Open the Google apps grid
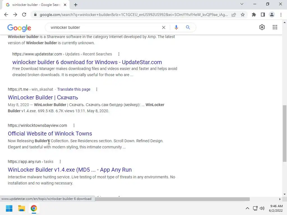This screenshot has width=287, height=215. click(x=275, y=27)
